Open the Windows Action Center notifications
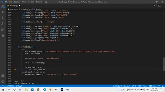165x92 pixels. [x=161, y=90]
